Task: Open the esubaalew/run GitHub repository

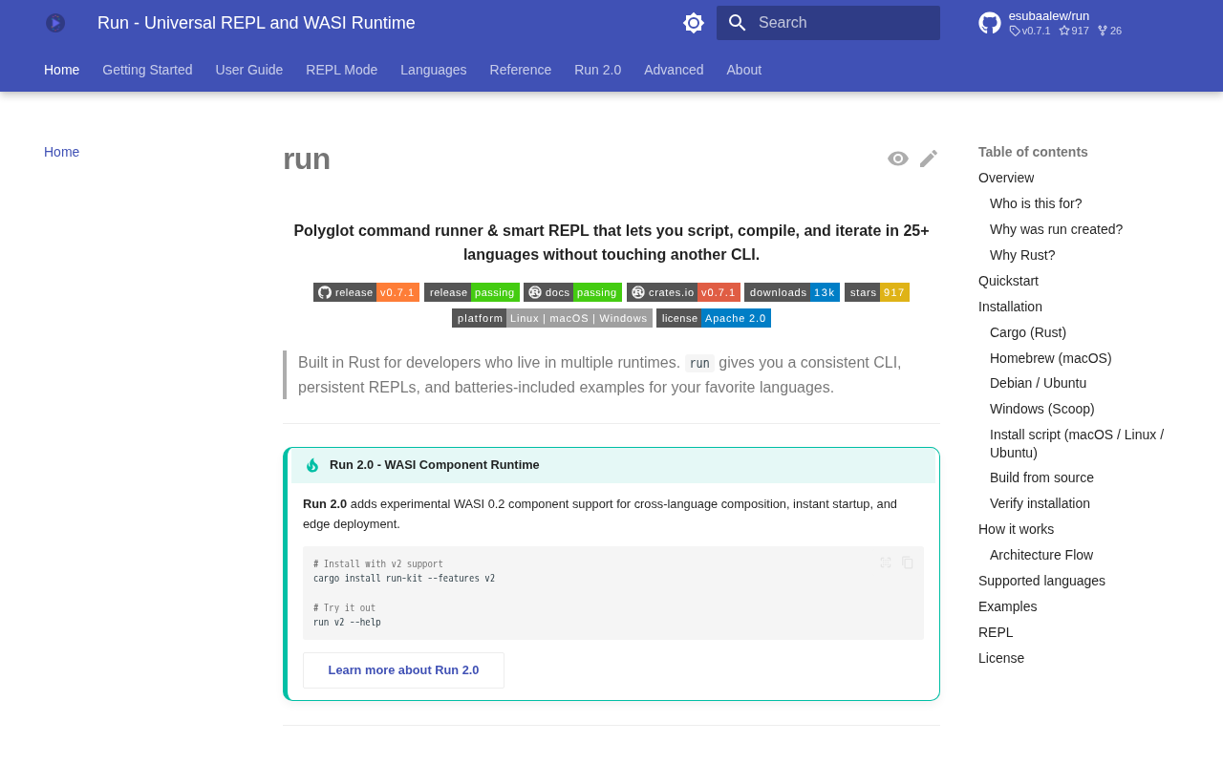Action: (1051, 23)
